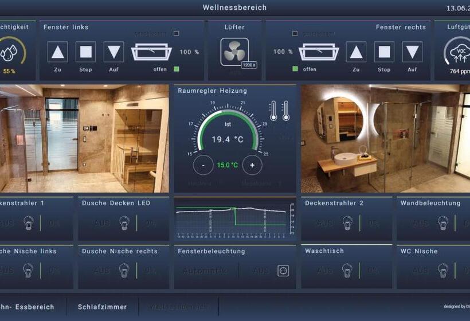Tick the checkbox in Fenster rechts panel

(295, 33)
